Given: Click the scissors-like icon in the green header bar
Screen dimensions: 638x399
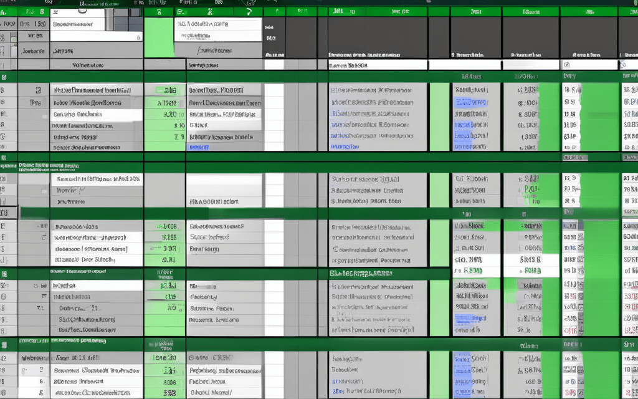Looking at the screenshot, I should pyautogui.click(x=210, y=11).
